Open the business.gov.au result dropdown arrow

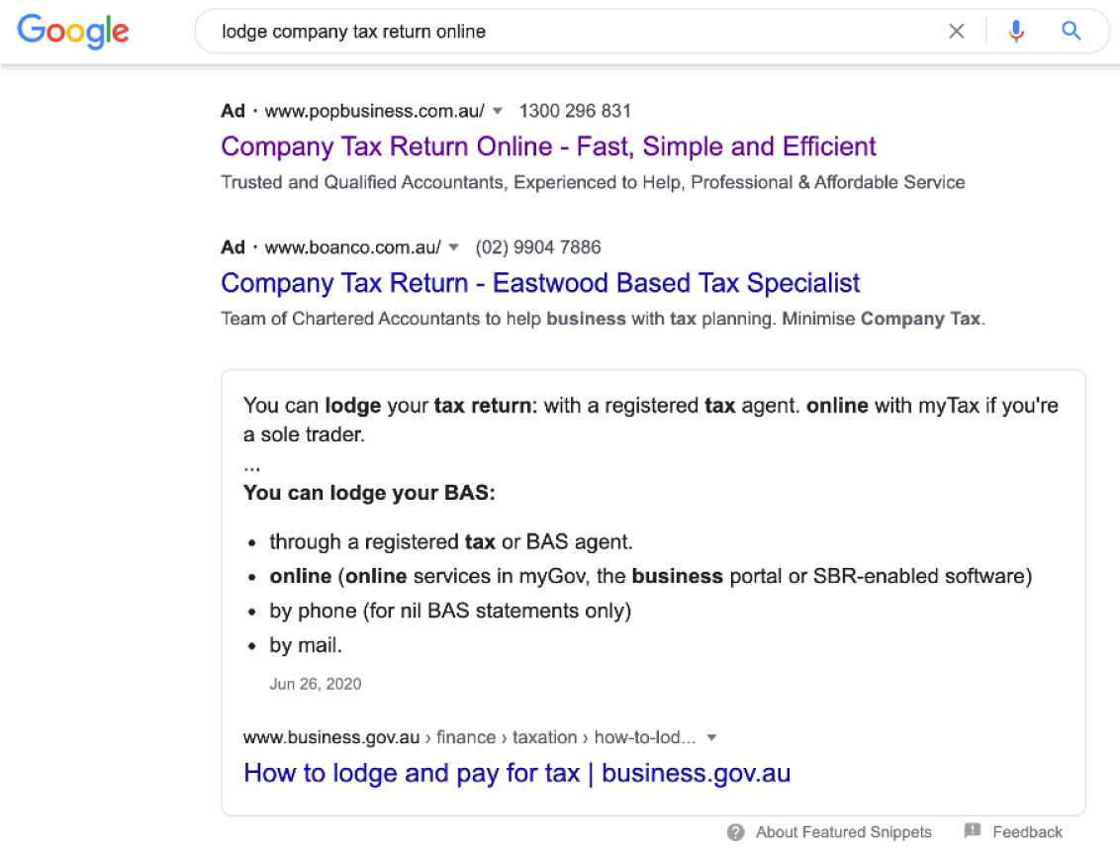[x=711, y=737]
